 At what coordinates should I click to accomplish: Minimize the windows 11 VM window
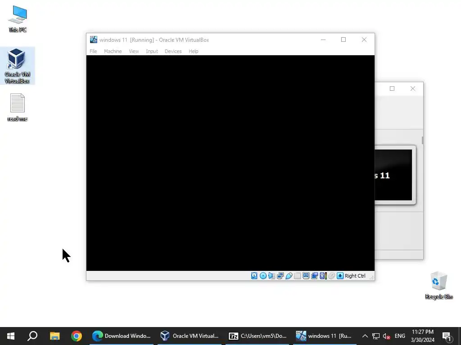click(x=323, y=40)
